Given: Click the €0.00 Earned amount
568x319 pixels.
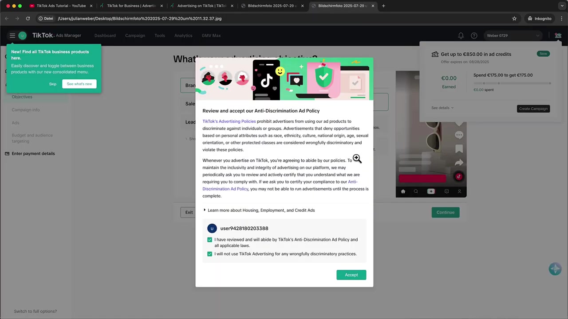Looking at the screenshot, I should (449, 78).
